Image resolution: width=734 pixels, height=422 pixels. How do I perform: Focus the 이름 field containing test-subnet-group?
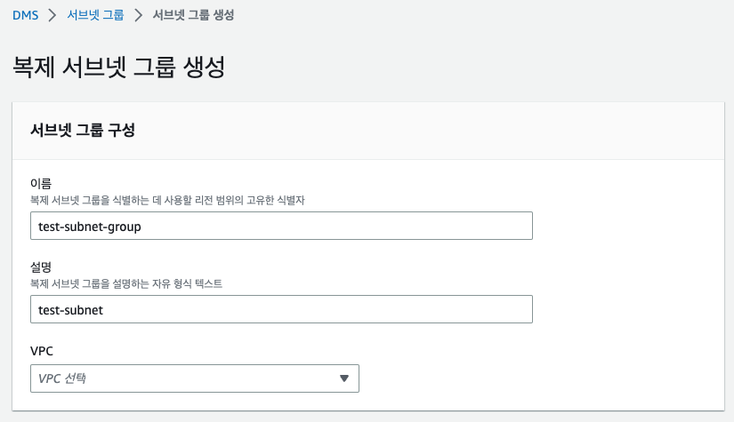pyautogui.click(x=281, y=226)
